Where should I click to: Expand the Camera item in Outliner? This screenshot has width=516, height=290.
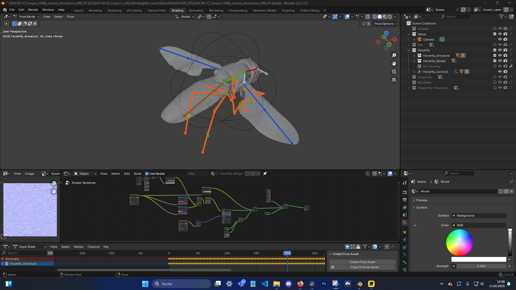pos(414,40)
